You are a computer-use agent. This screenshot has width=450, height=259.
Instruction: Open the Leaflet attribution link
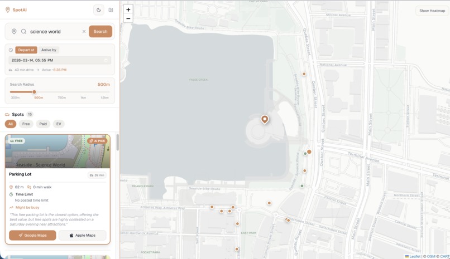[x=413, y=256]
